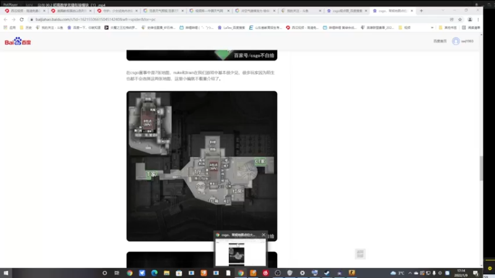Switch to the first 西瓜视频 tab
The width and height of the screenshot is (495, 278).
tap(24, 11)
